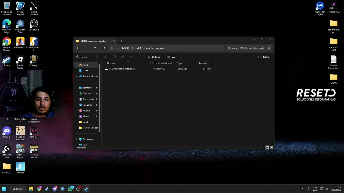Switch to large thumbnails view
This screenshot has height=193, width=344.
click(x=271, y=148)
